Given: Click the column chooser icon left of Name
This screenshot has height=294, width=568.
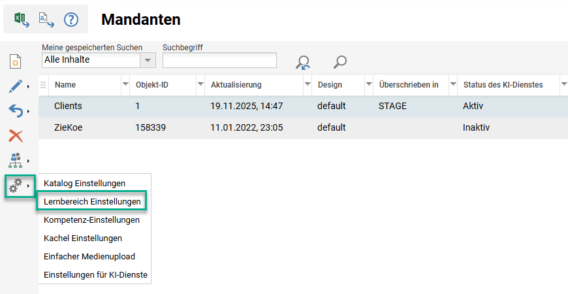Looking at the screenshot, I should coord(43,85).
